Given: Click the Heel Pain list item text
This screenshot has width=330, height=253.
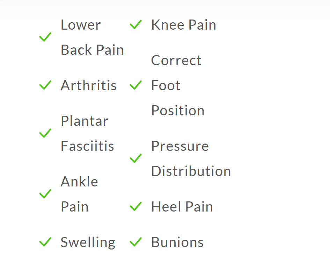Looking at the screenshot, I should pos(182,207).
